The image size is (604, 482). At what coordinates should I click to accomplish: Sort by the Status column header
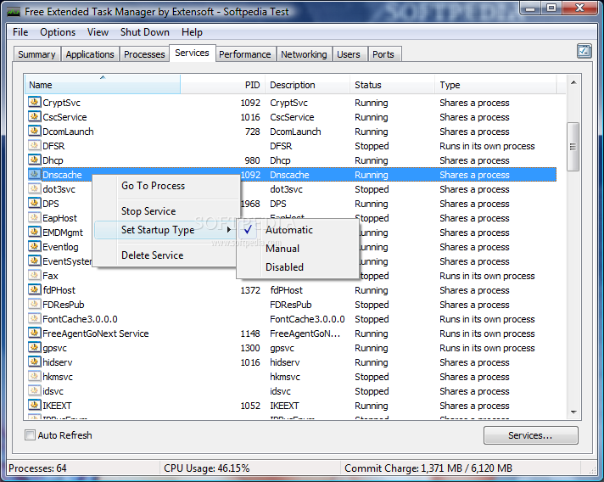392,85
